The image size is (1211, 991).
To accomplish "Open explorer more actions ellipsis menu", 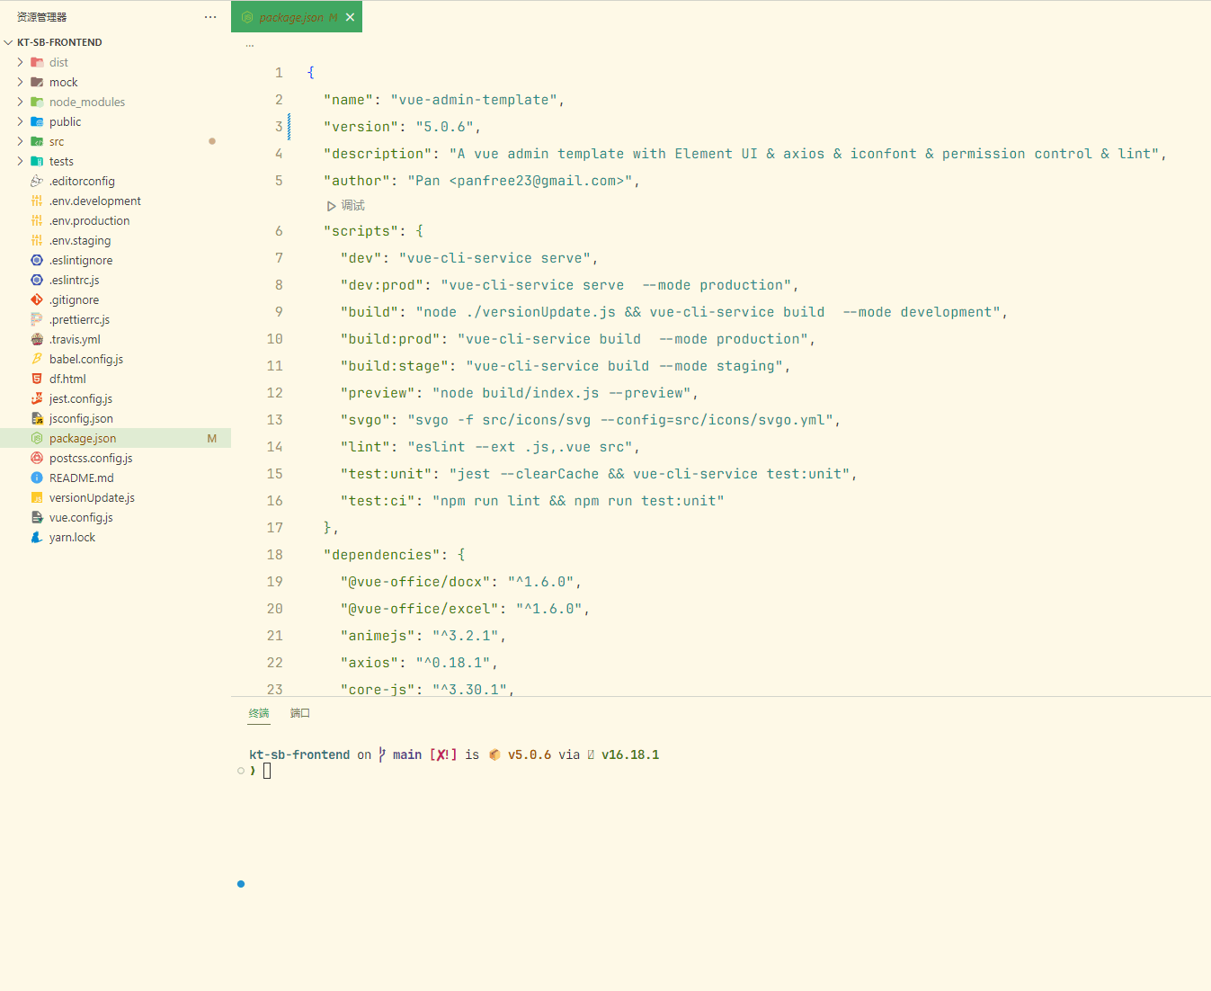I will pyautogui.click(x=210, y=17).
